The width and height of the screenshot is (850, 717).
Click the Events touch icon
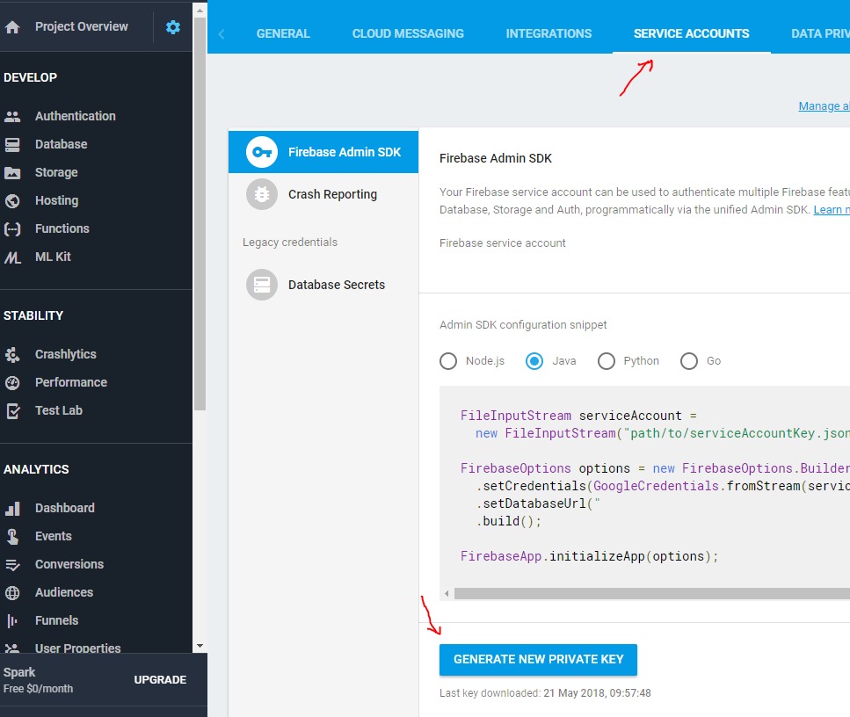[x=12, y=537]
